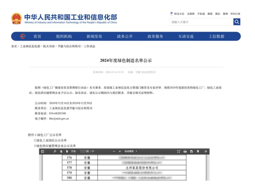Click the breadcrumb 机关司局 link
Image resolution: width=255 pixels, height=184 pixels.
pos(49,46)
